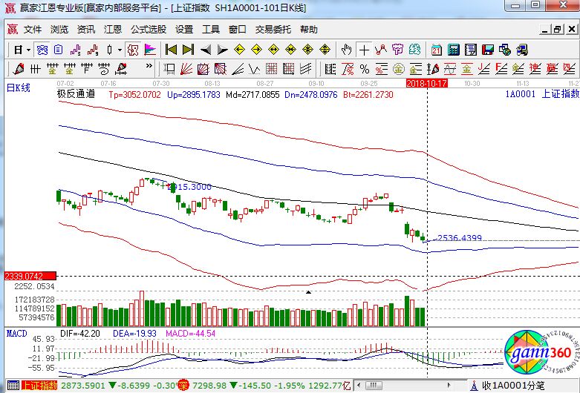This screenshot has height=393, width=580.
Task: Toggle the blue knot icon next to 日 dropdown
Action: (42, 50)
